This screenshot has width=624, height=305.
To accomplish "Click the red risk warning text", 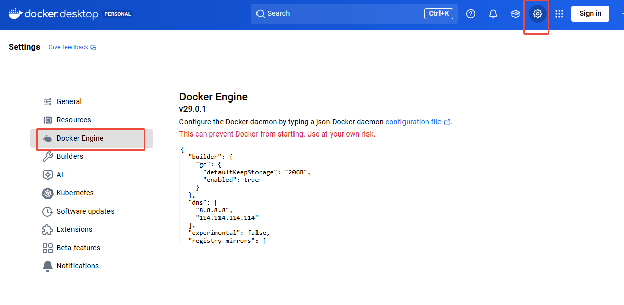I will tap(277, 134).
